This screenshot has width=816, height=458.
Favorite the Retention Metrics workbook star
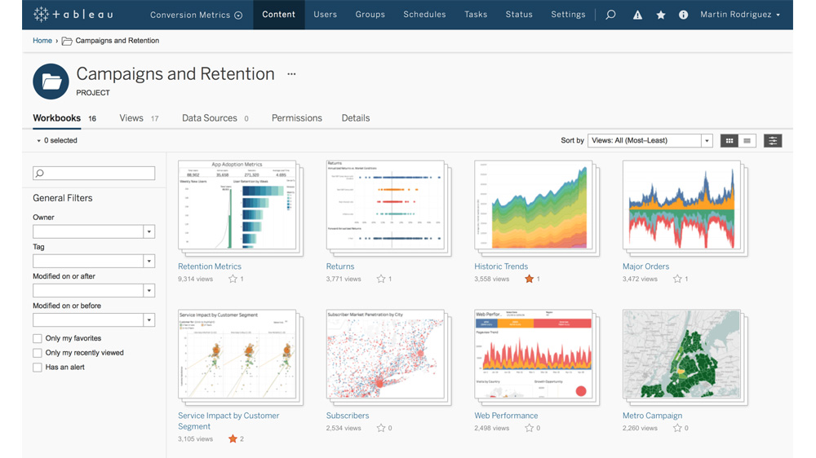tap(233, 279)
